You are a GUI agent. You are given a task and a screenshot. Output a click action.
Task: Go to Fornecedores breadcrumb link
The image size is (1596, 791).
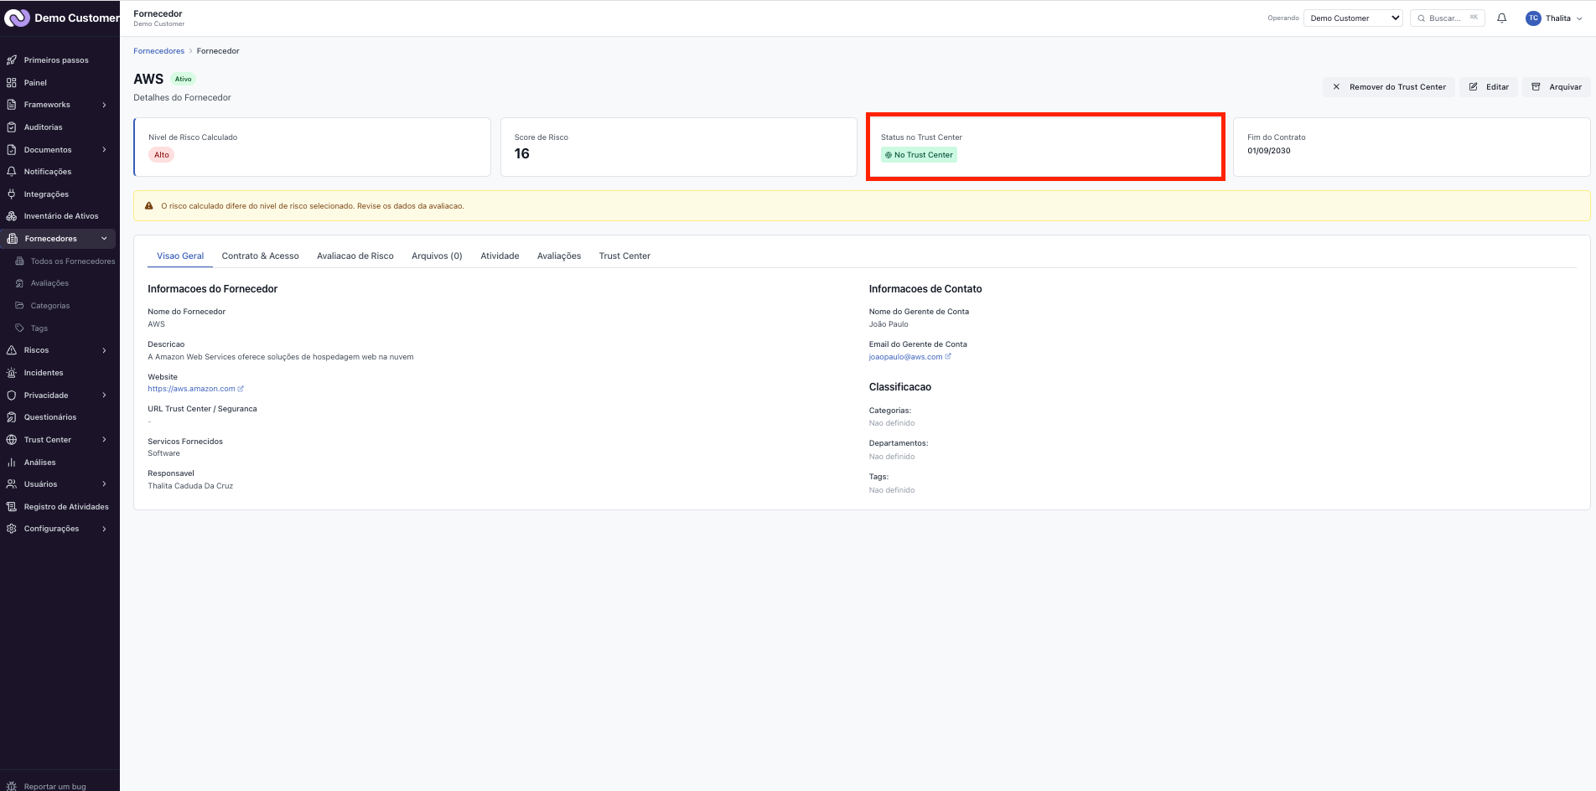tap(158, 51)
